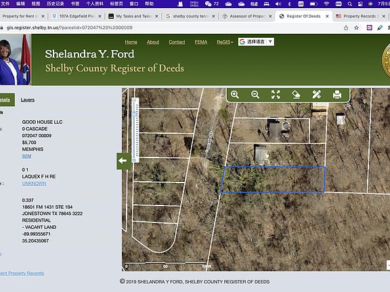Click the longitude -89.99355671
The image size is (390, 292).
click(x=36, y=234)
